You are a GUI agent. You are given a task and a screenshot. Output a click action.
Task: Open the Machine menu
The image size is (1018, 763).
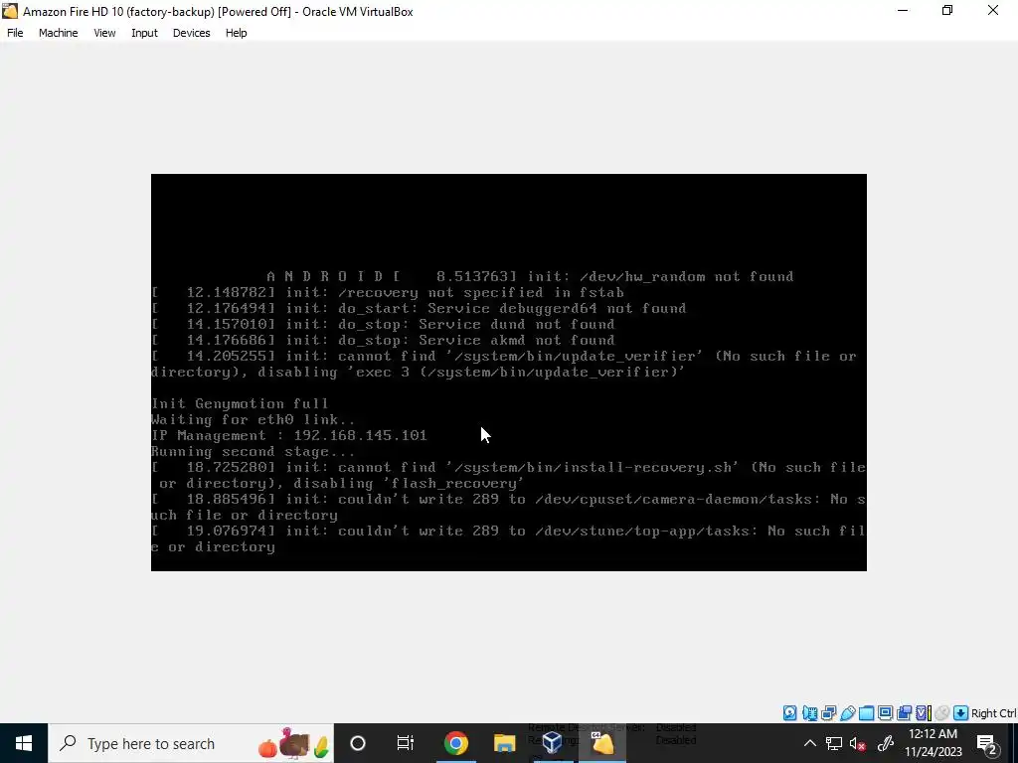coord(58,33)
